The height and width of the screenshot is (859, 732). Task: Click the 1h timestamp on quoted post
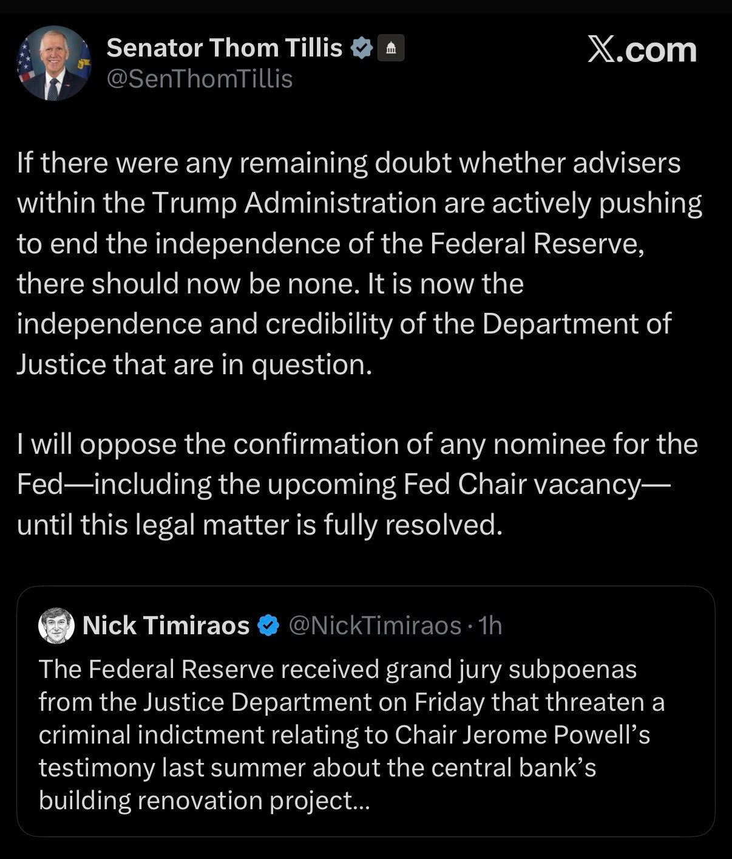pos(490,625)
